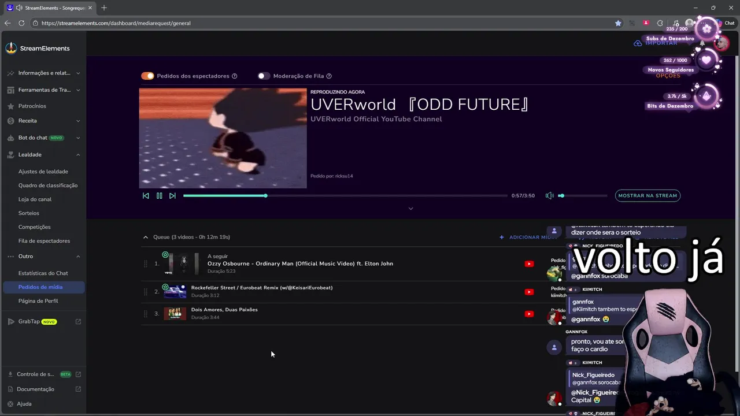Click the Bot do chat icon

pyautogui.click(x=11, y=138)
